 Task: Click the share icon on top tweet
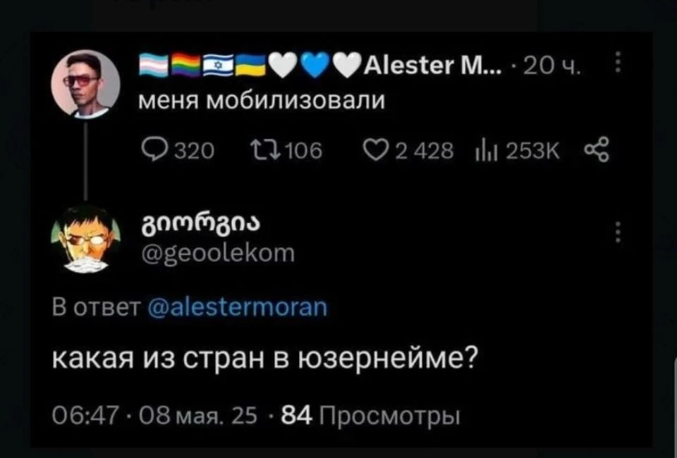pos(597,149)
